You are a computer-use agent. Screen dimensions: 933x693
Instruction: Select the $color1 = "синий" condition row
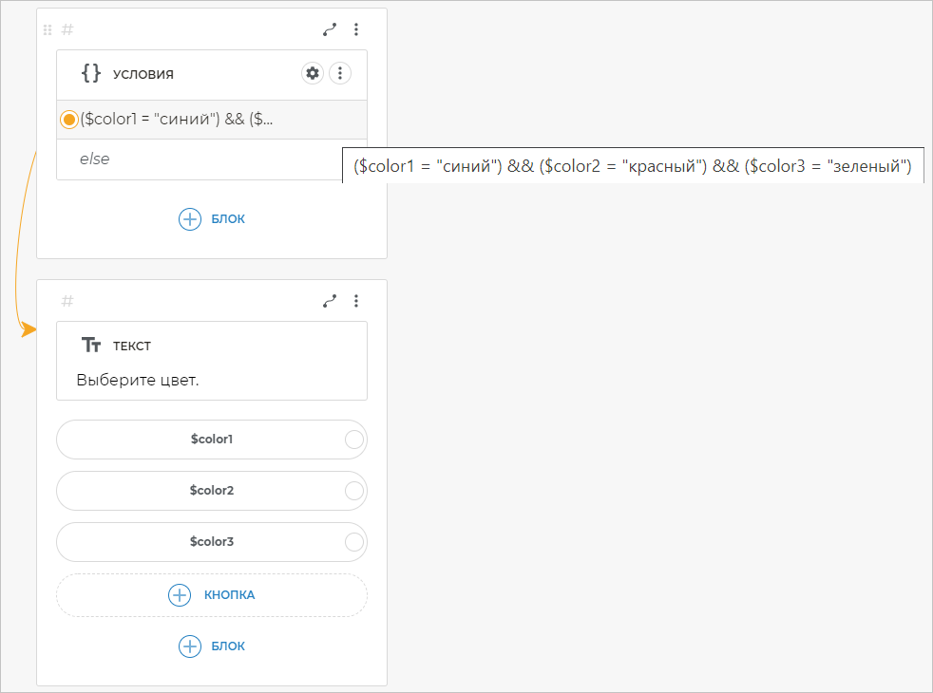(x=190, y=120)
